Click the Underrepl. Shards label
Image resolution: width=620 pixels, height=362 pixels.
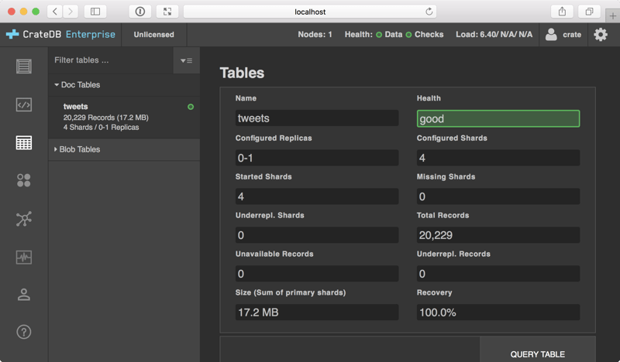[x=270, y=216]
